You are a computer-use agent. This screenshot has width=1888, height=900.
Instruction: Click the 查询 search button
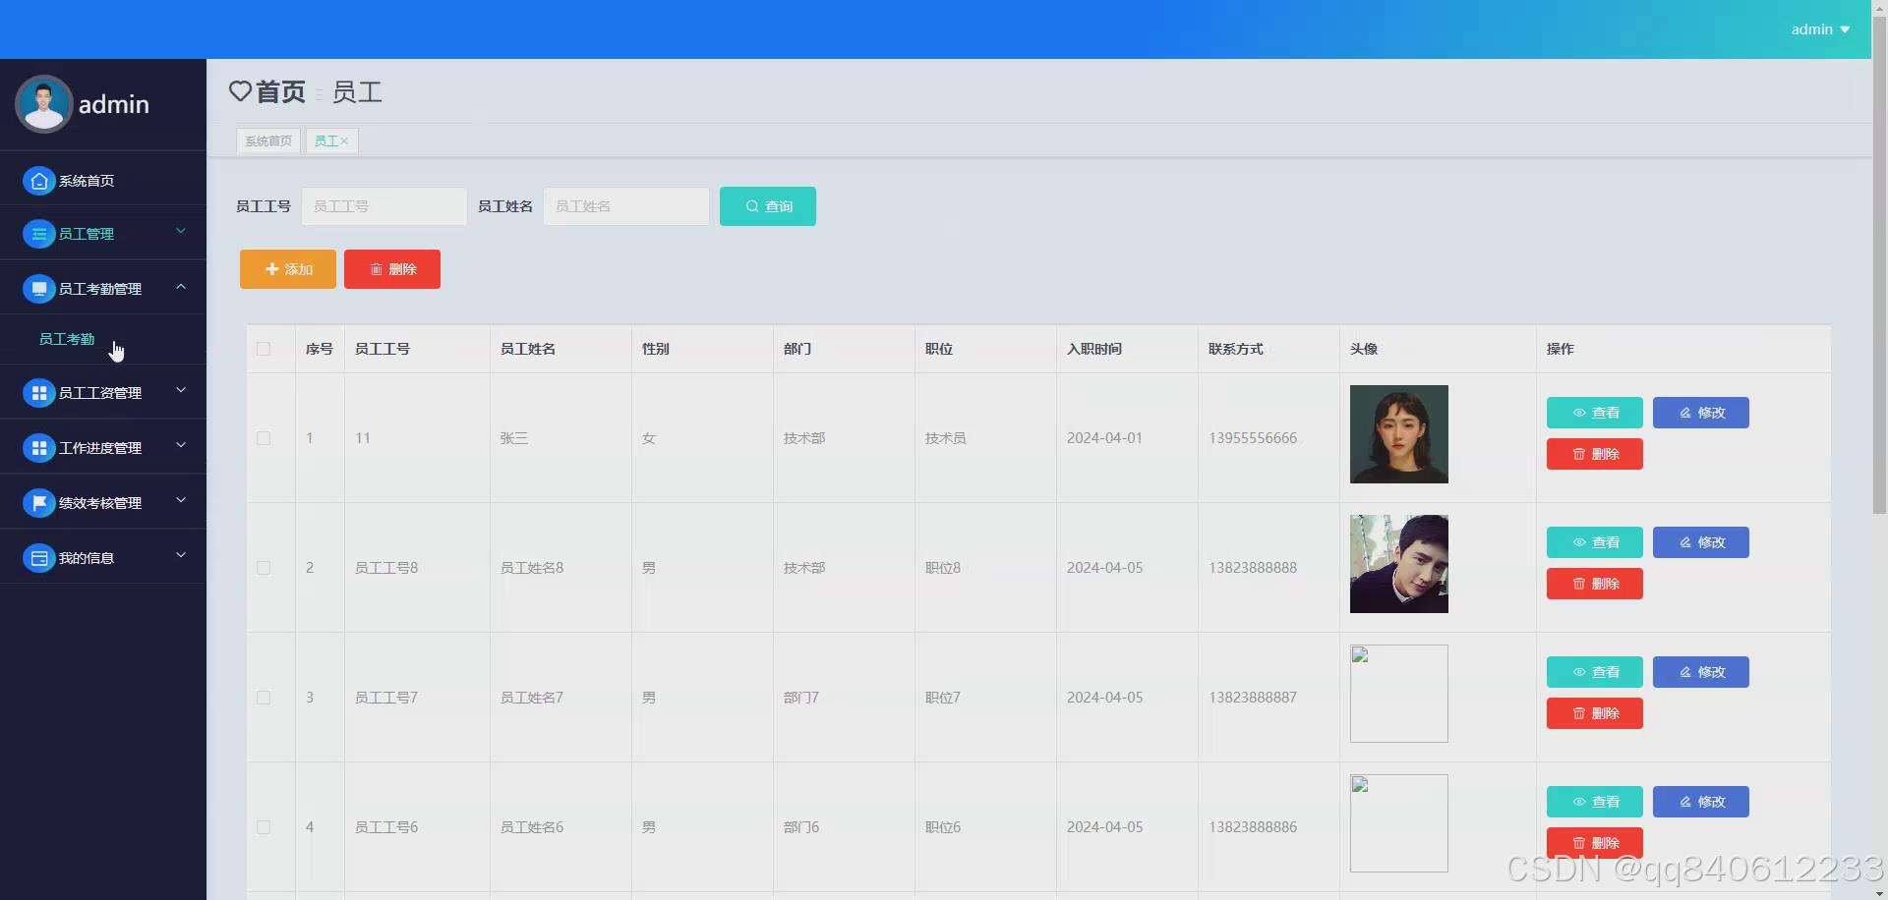pyautogui.click(x=768, y=206)
